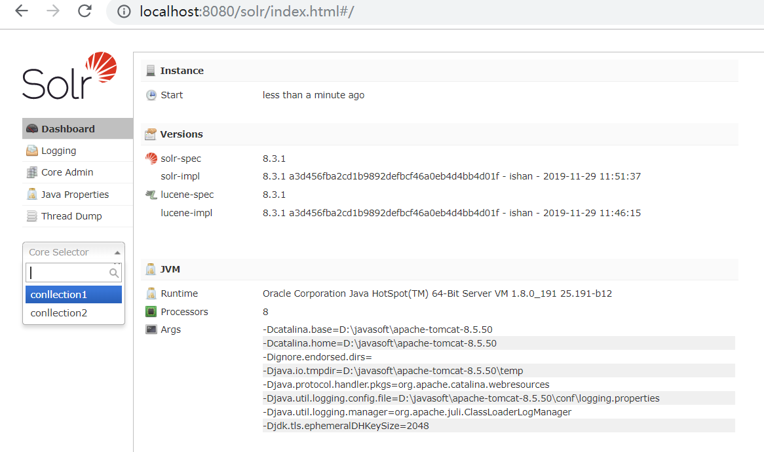This screenshot has width=764, height=452.
Task: Select conllection1 from the core list
Action: click(x=73, y=295)
